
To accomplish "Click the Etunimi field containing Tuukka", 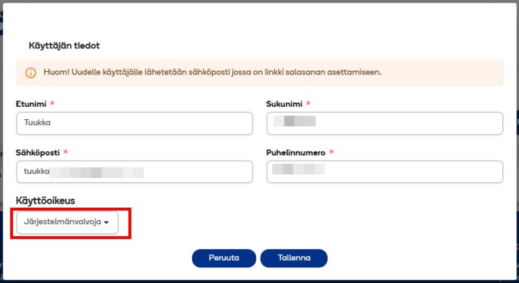I will click(x=134, y=123).
